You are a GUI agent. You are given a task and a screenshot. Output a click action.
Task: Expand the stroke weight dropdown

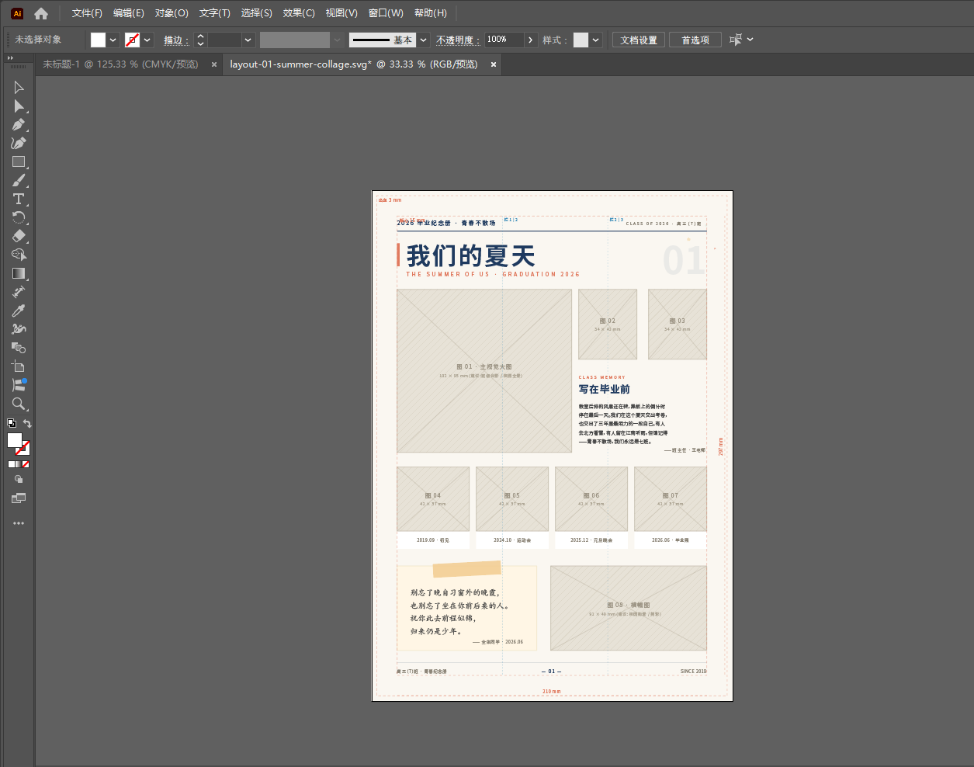pos(248,40)
